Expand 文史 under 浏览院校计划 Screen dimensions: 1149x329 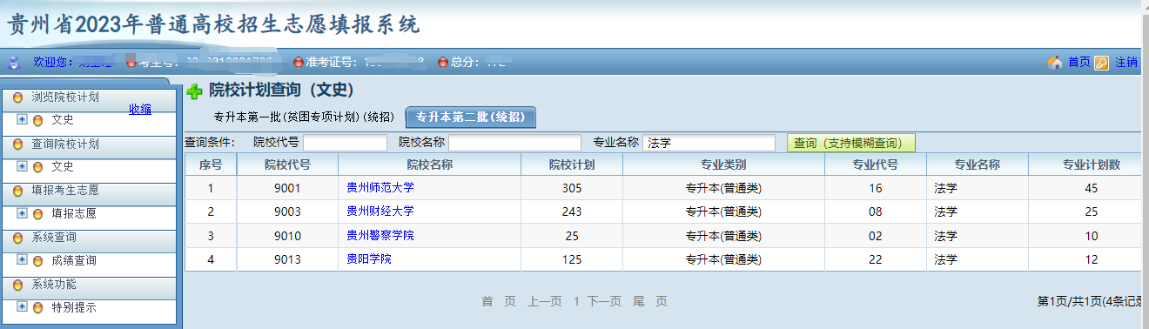click(x=23, y=119)
